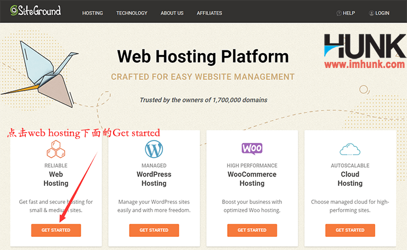Select the WordPress Hosting card title
Image resolution: width=407 pixels, height=250 pixels.
[x=154, y=179]
